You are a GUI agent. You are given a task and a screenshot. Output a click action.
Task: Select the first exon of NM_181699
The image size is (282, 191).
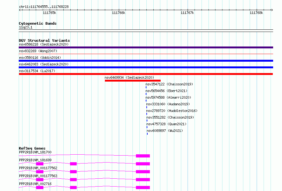coord(40,164)
